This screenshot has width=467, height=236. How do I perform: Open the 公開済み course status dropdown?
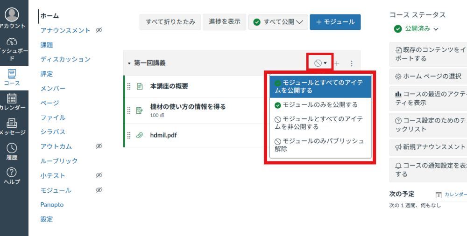click(416, 29)
